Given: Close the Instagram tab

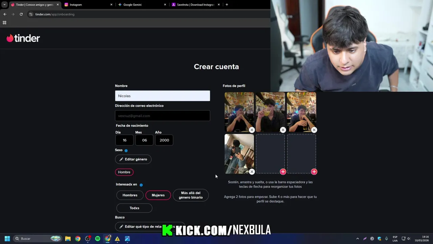Looking at the screenshot, I should pyautogui.click(x=111, y=5).
